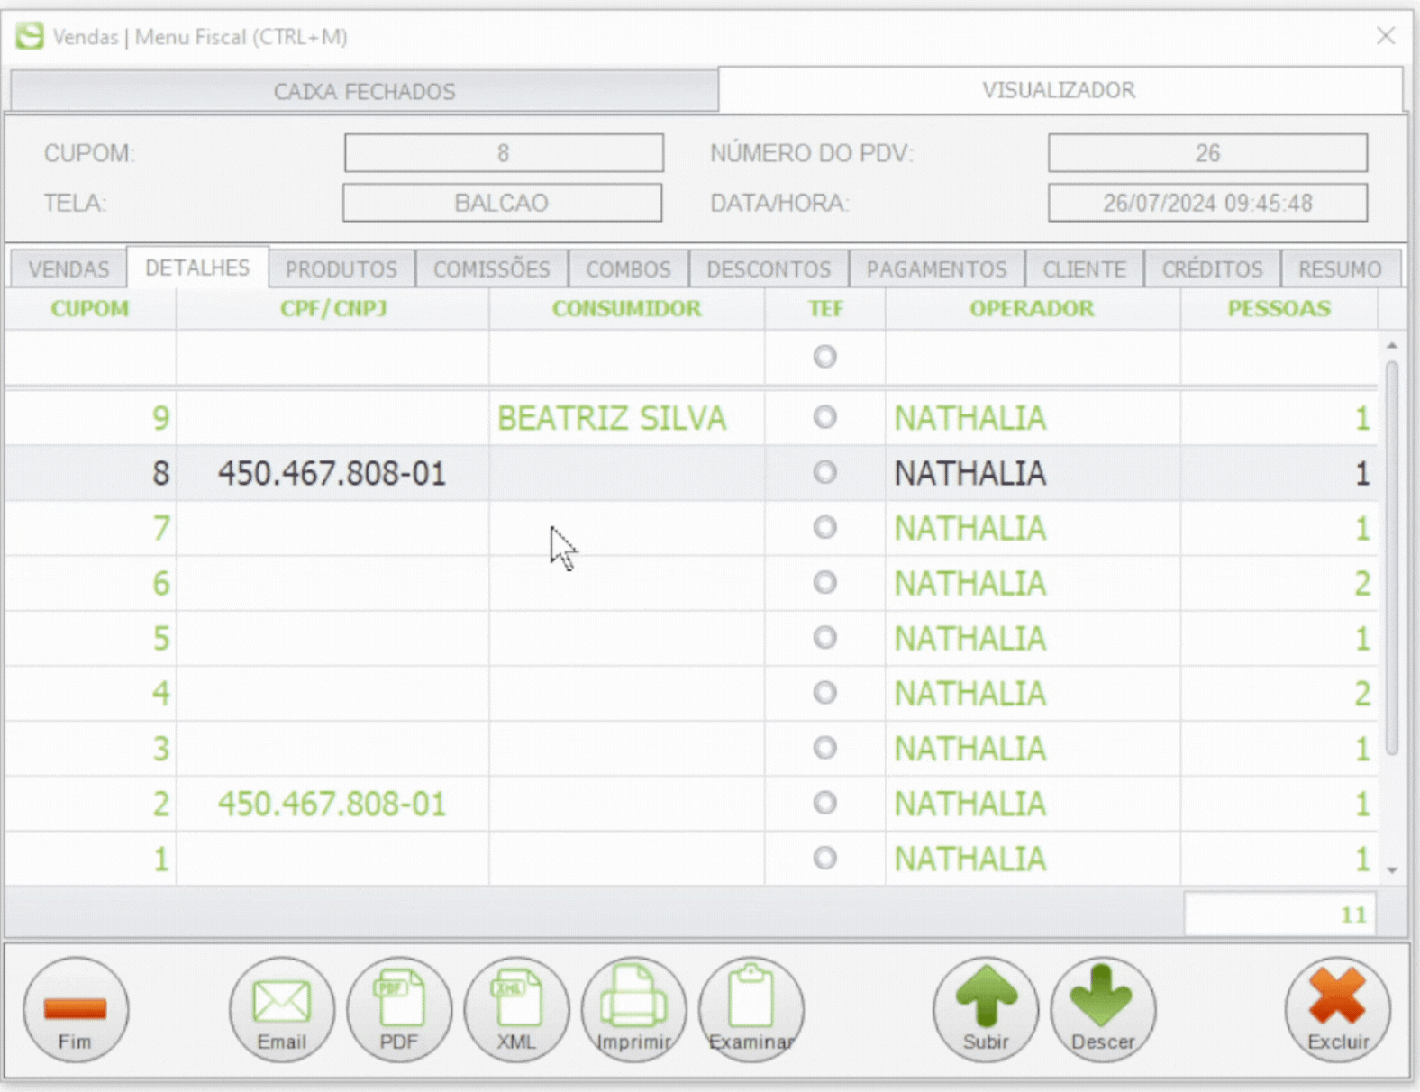The image size is (1420, 1092).
Task: Click the Vendas app icon in title bar
Action: [x=30, y=36]
